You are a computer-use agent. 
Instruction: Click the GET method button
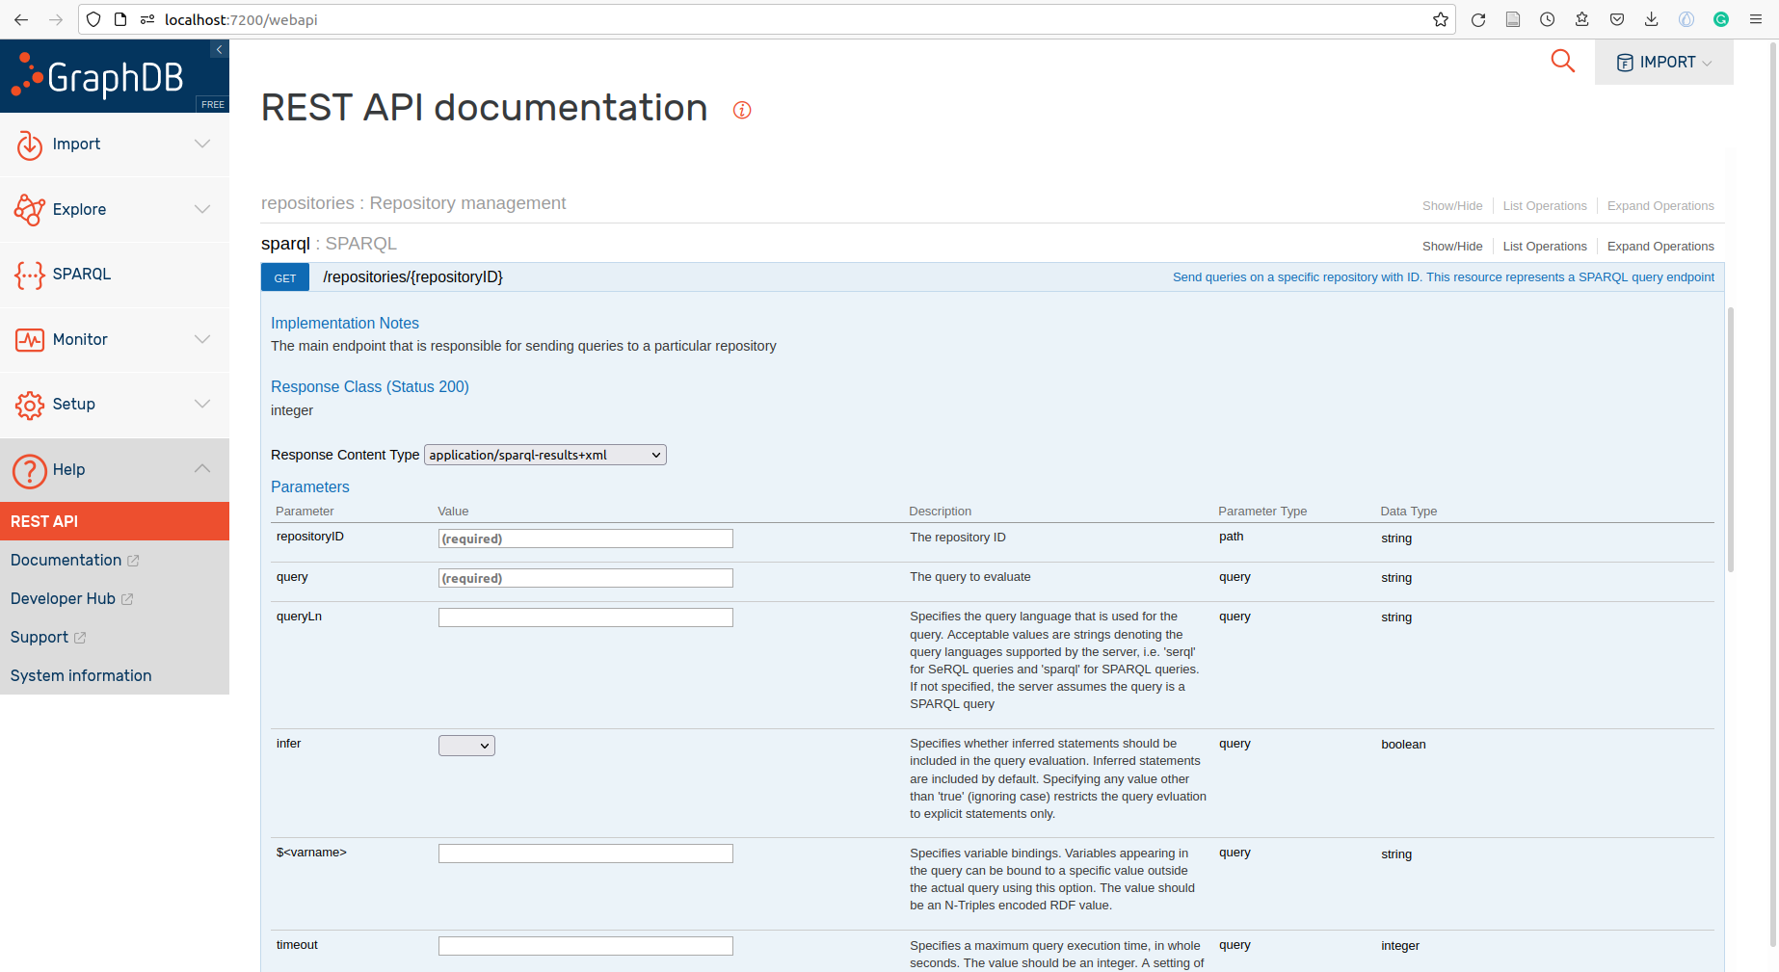285,278
